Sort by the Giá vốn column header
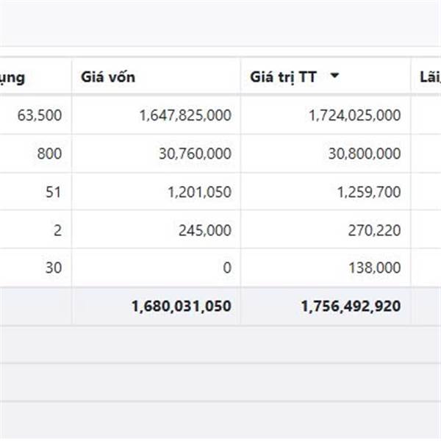The width and height of the screenshot is (441, 441). click(x=108, y=77)
